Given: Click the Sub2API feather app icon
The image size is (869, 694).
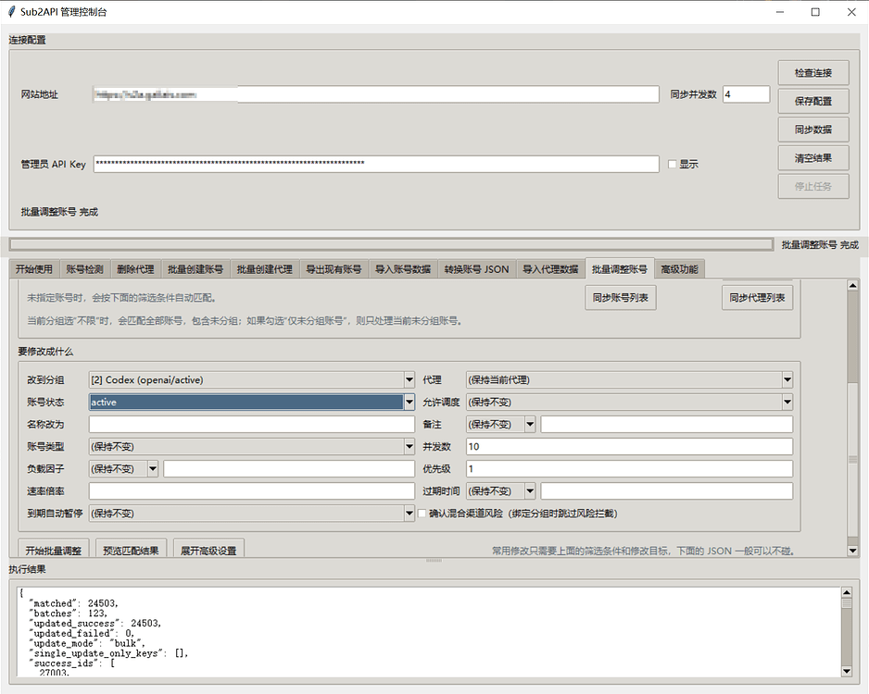Looking at the screenshot, I should click(x=11, y=12).
